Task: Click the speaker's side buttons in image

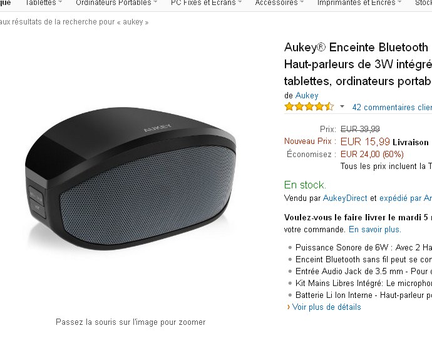Action: (x=36, y=202)
